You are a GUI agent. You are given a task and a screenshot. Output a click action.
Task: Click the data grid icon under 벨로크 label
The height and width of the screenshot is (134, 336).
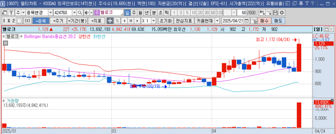pos(6,43)
